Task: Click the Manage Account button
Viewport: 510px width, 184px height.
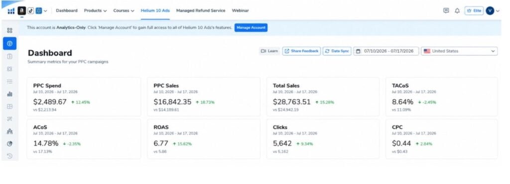Action: (x=251, y=27)
